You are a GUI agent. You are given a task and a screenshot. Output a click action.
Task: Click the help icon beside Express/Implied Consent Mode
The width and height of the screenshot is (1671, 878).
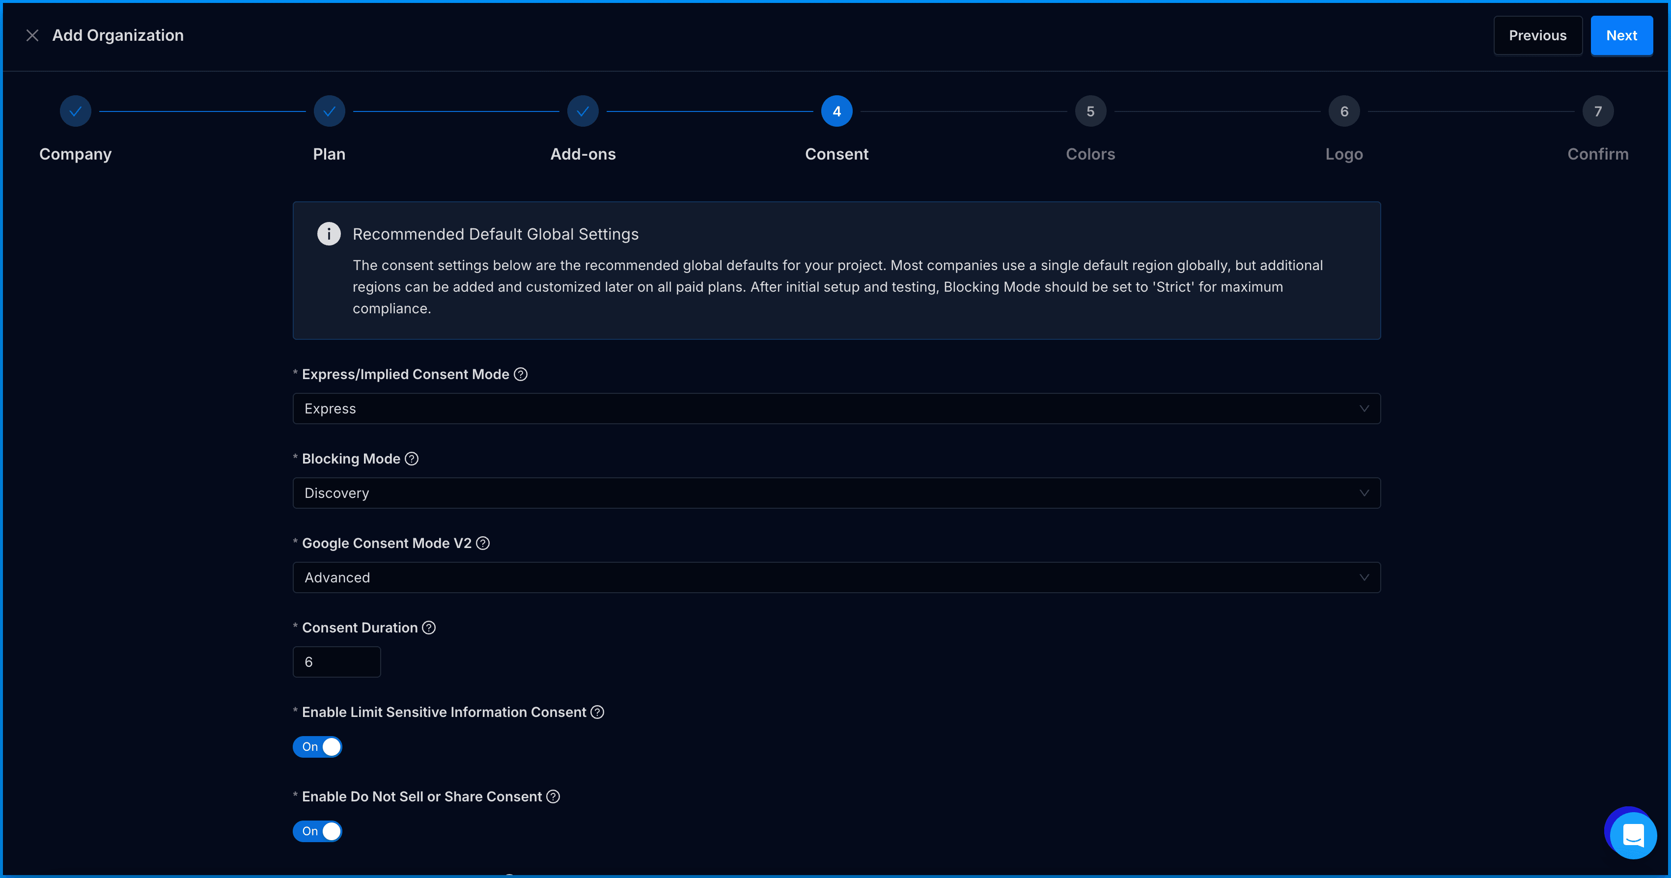click(x=520, y=374)
